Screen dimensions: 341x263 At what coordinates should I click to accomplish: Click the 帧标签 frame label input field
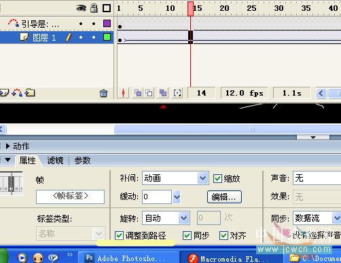[x=70, y=197]
